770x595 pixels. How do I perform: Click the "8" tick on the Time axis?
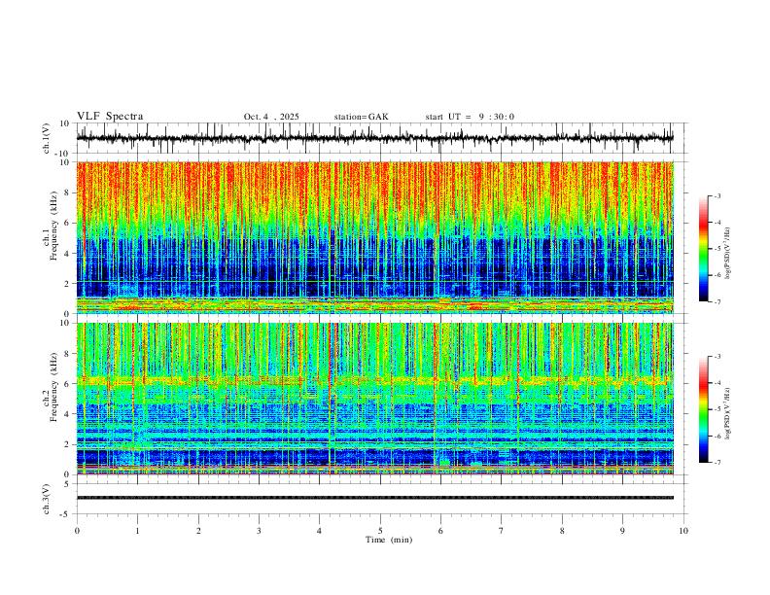562,531
